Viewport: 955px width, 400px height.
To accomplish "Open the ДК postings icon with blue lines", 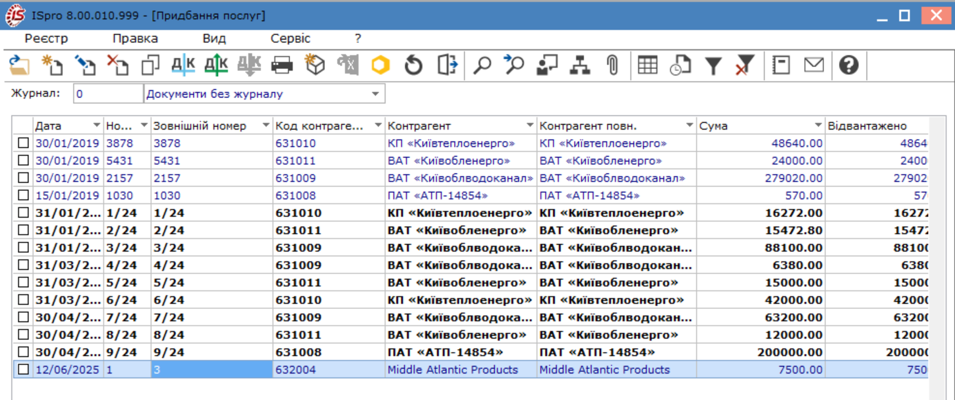I will coord(183,65).
